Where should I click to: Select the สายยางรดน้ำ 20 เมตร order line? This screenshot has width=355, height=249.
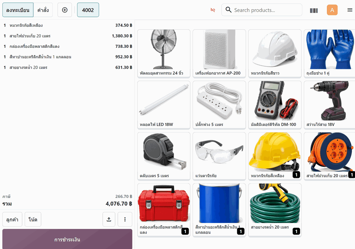coord(67,68)
